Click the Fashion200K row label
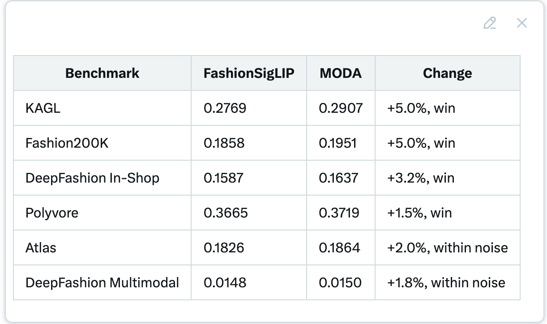547x324 pixels. pos(67,143)
